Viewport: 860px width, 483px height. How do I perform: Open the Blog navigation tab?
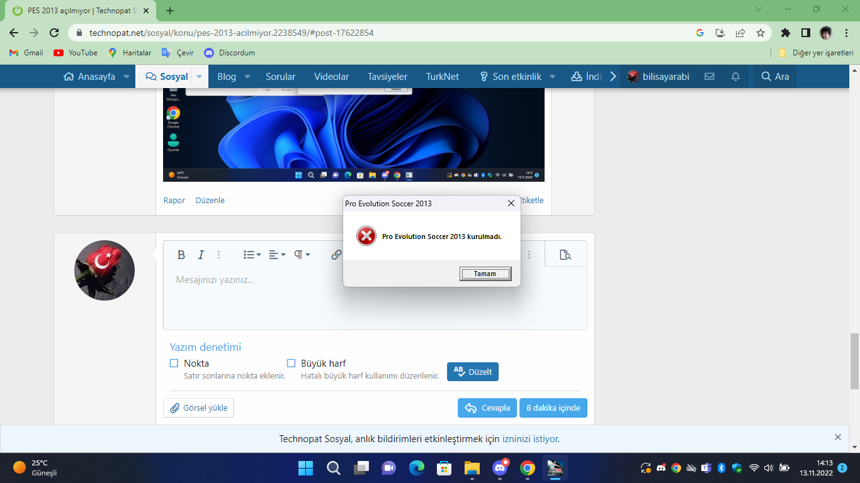tap(227, 77)
